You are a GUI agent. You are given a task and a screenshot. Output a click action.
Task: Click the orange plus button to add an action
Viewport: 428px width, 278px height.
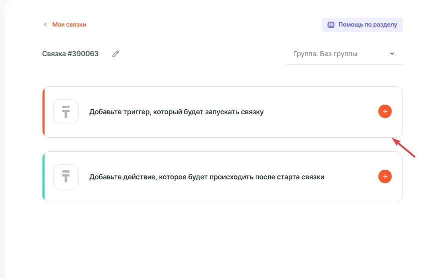point(384,176)
